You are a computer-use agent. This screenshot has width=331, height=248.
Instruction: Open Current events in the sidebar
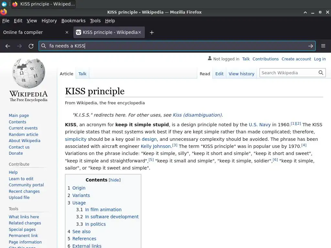pos(23,128)
